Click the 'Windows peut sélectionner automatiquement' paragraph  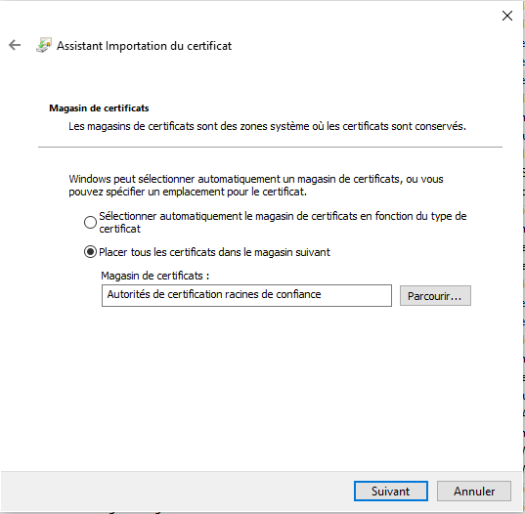click(x=256, y=185)
